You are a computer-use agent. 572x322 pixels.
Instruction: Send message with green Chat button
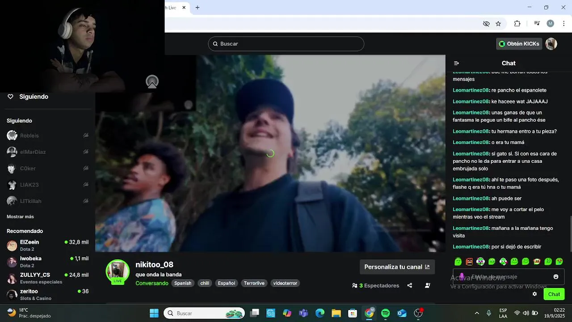tap(554, 294)
